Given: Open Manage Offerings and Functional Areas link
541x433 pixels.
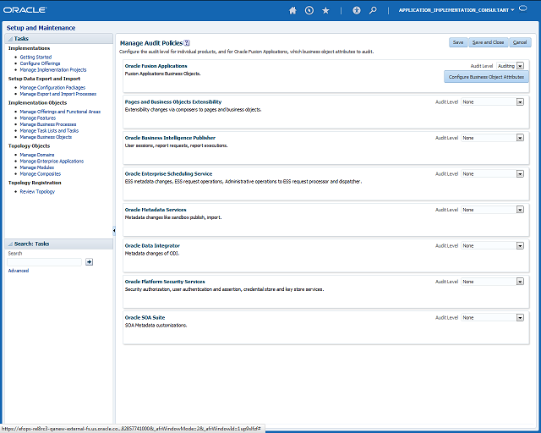Looking at the screenshot, I should (60, 112).
